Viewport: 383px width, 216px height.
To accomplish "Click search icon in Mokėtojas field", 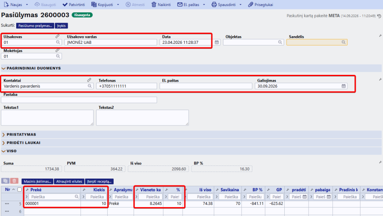I will point(58,56).
